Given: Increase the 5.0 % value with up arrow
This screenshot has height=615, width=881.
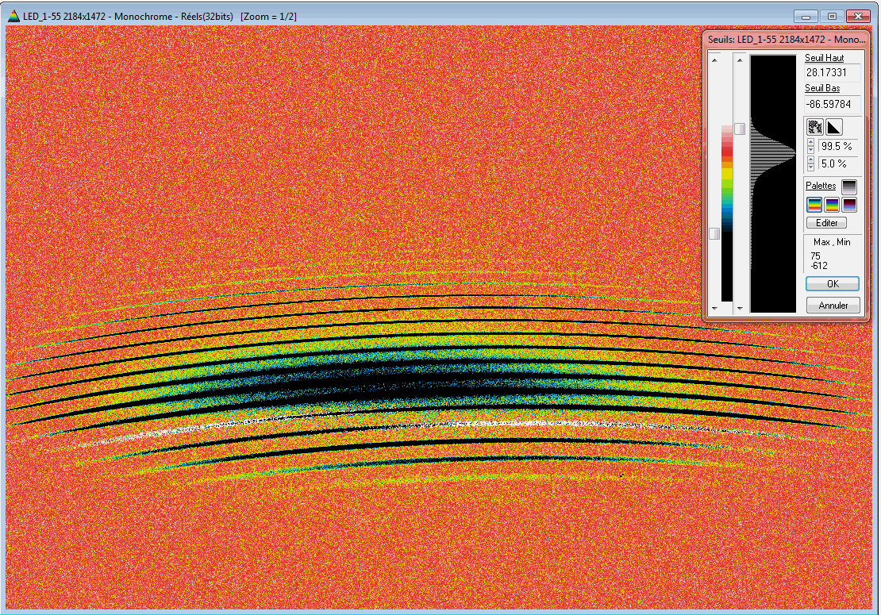Looking at the screenshot, I should [x=811, y=160].
